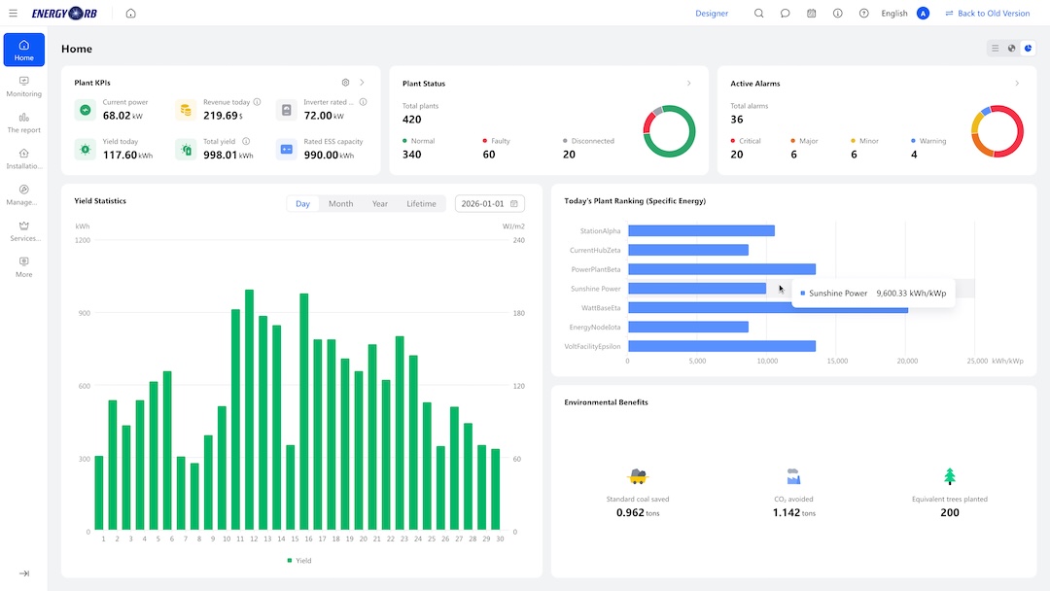The height and width of the screenshot is (591, 1050).
Task: Open the messages chat bubble icon
Action: pos(785,14)
